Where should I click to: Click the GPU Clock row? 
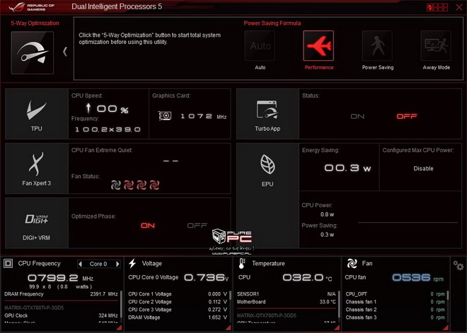[x=61, y=315]
